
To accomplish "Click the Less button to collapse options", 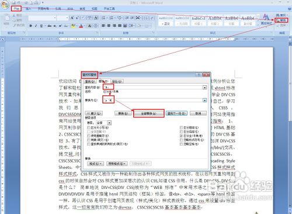I will click(94, 113).
